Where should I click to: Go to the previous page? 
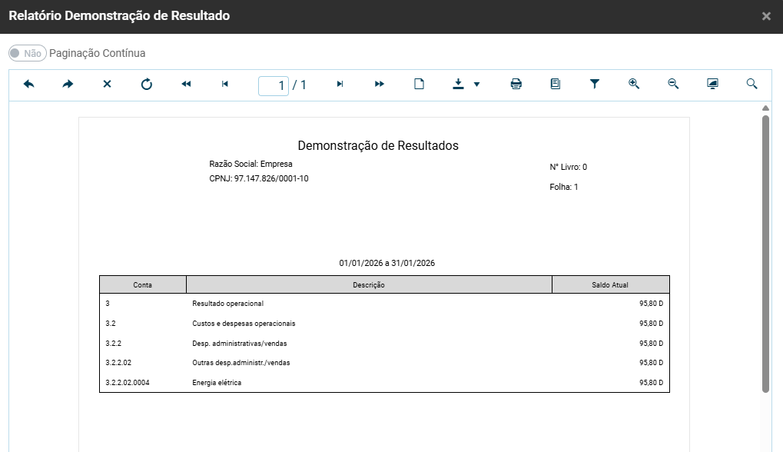pos(224,84)
